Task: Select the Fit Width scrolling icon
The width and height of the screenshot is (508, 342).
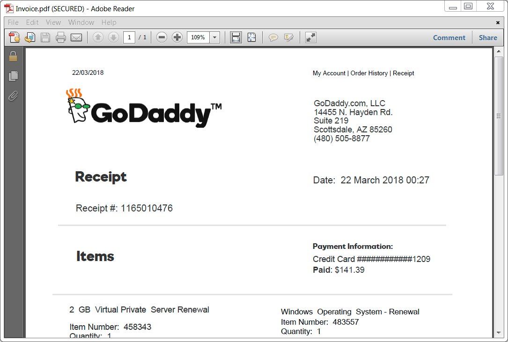Action: tap(236, 37)
